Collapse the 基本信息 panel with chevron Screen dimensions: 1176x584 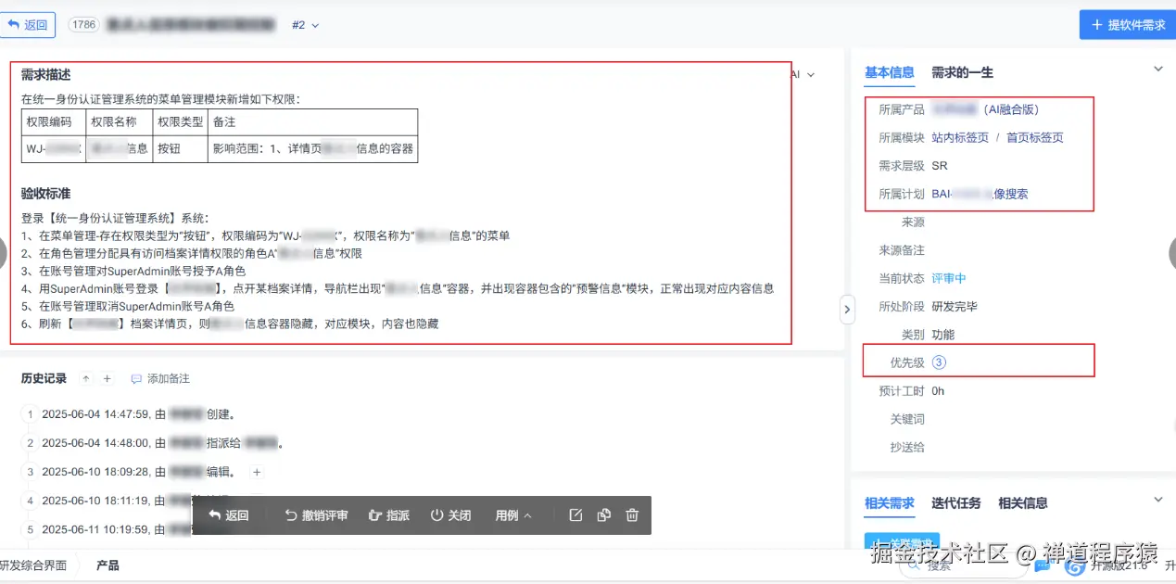click(1158, 69)
